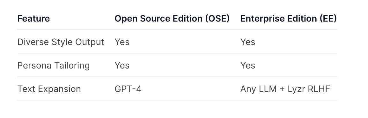Click the "Diverse Style Output" feature cell
This screenshot has height=118, width=368.
[x=61, y=42]
